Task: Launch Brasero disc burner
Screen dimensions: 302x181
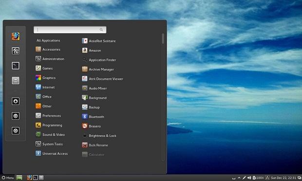Action: (x=91, y=126)
